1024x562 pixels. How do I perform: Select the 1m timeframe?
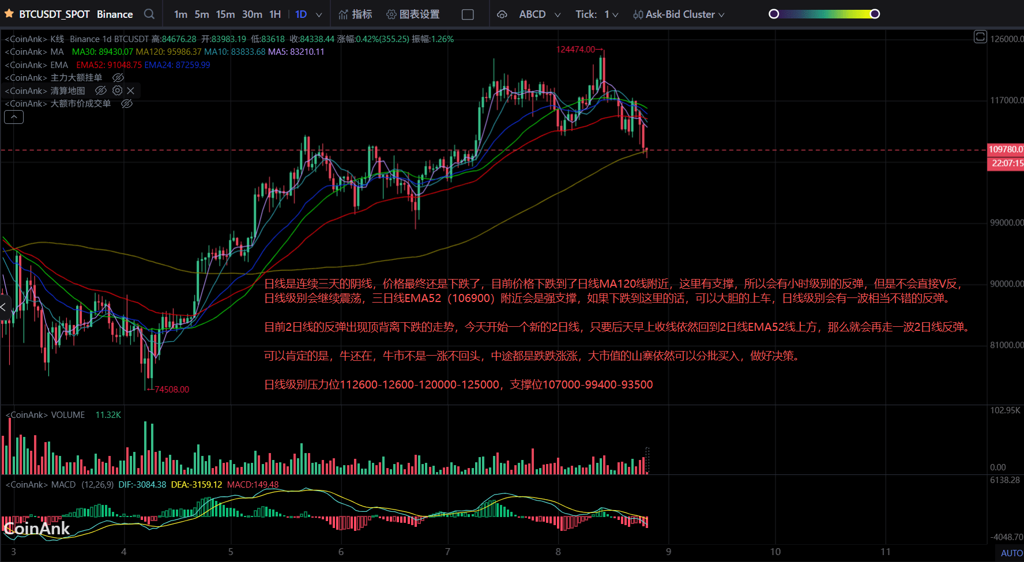180,14
